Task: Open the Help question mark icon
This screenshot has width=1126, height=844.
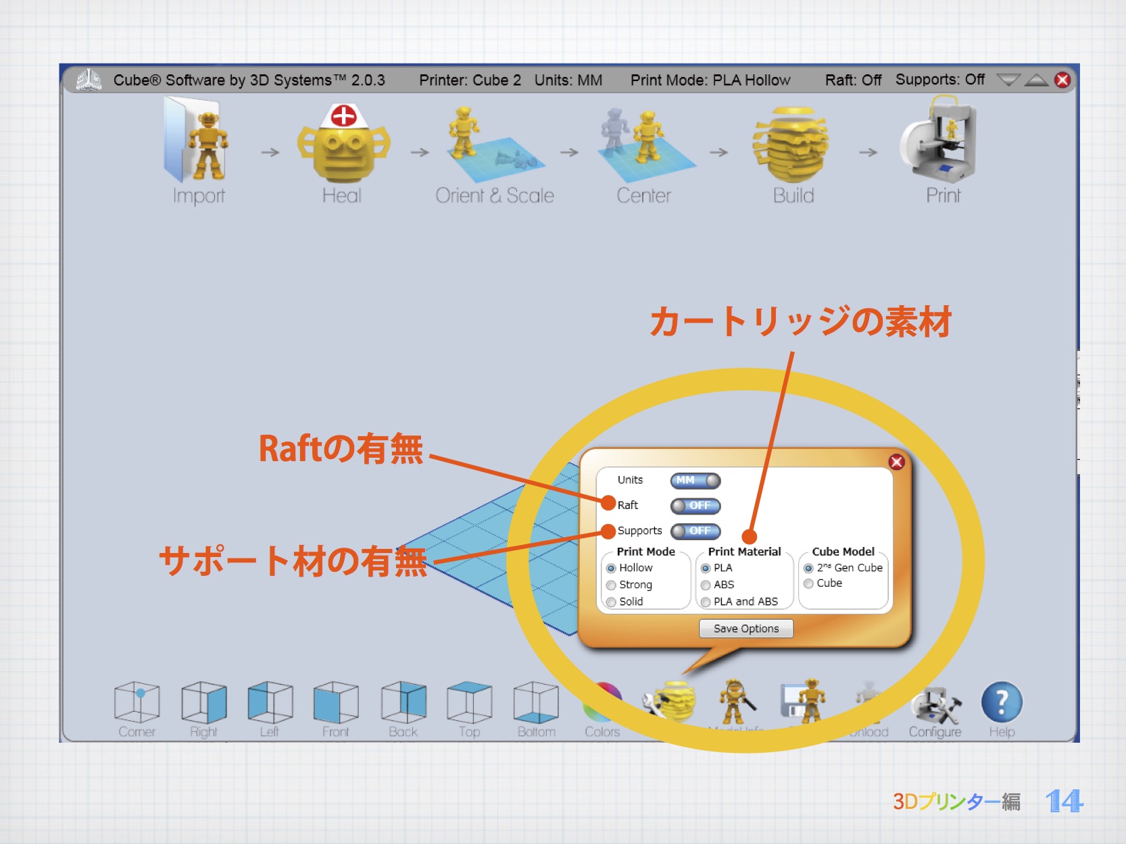Action: click(x=1002, y=702)
